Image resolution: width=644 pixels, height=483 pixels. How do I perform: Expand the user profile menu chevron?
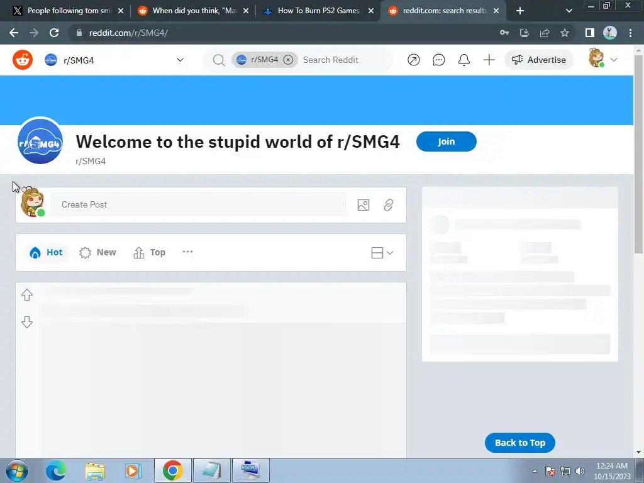tap(614, 60)
